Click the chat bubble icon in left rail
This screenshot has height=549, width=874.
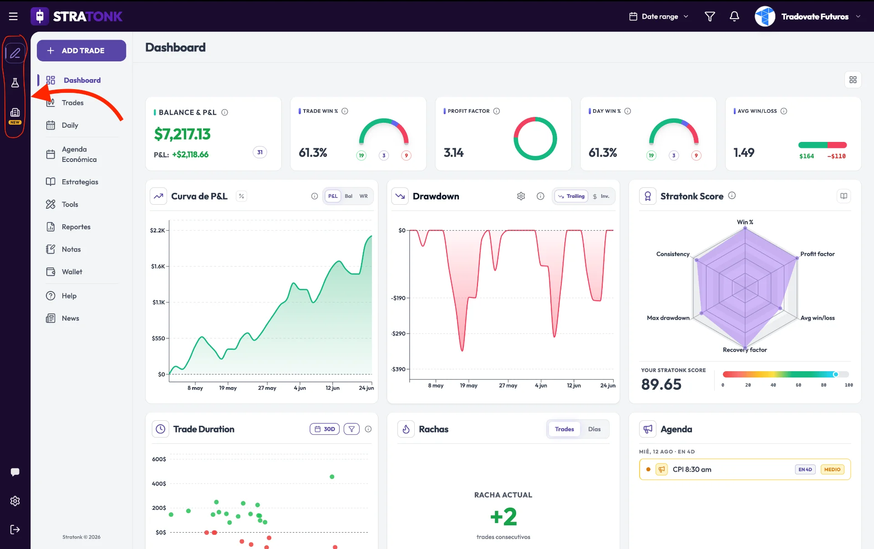pyautogui.click(x=15, y=472)
